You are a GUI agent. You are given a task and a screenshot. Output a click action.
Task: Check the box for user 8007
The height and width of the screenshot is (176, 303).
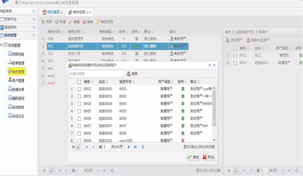coord(79,126)
